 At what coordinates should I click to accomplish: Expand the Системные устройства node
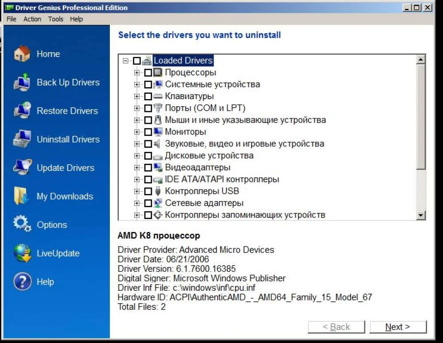click(137, 85)
